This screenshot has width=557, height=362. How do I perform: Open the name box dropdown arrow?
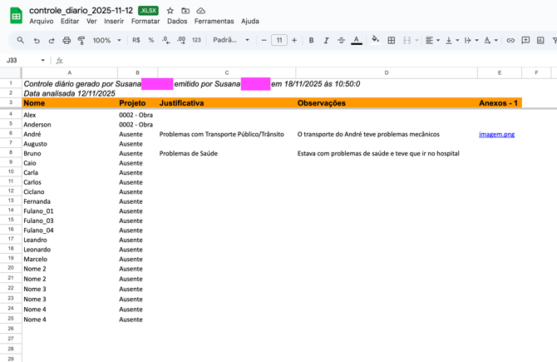[42, 61]
